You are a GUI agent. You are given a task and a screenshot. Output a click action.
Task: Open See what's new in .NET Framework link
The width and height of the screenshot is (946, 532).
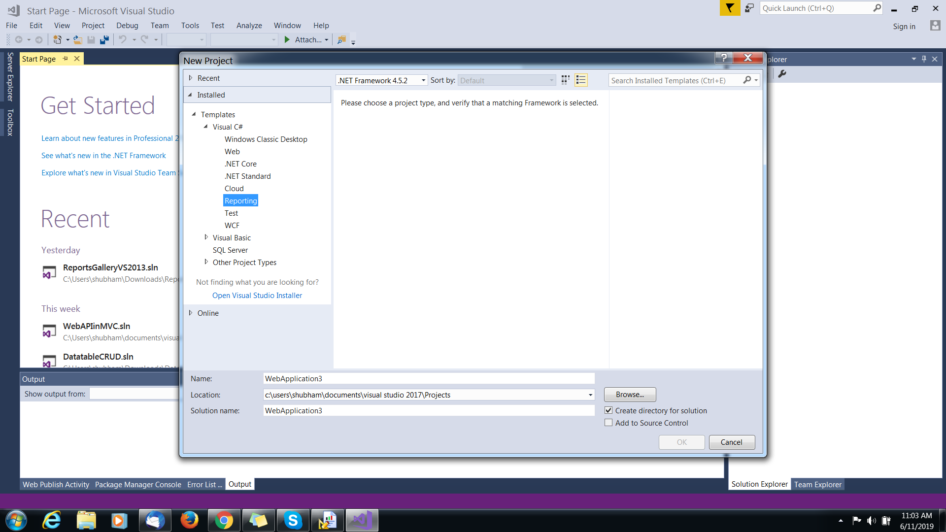103,156
